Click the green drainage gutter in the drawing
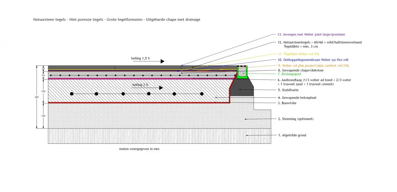Screen dimensions: 397x192 pos(242,73)
